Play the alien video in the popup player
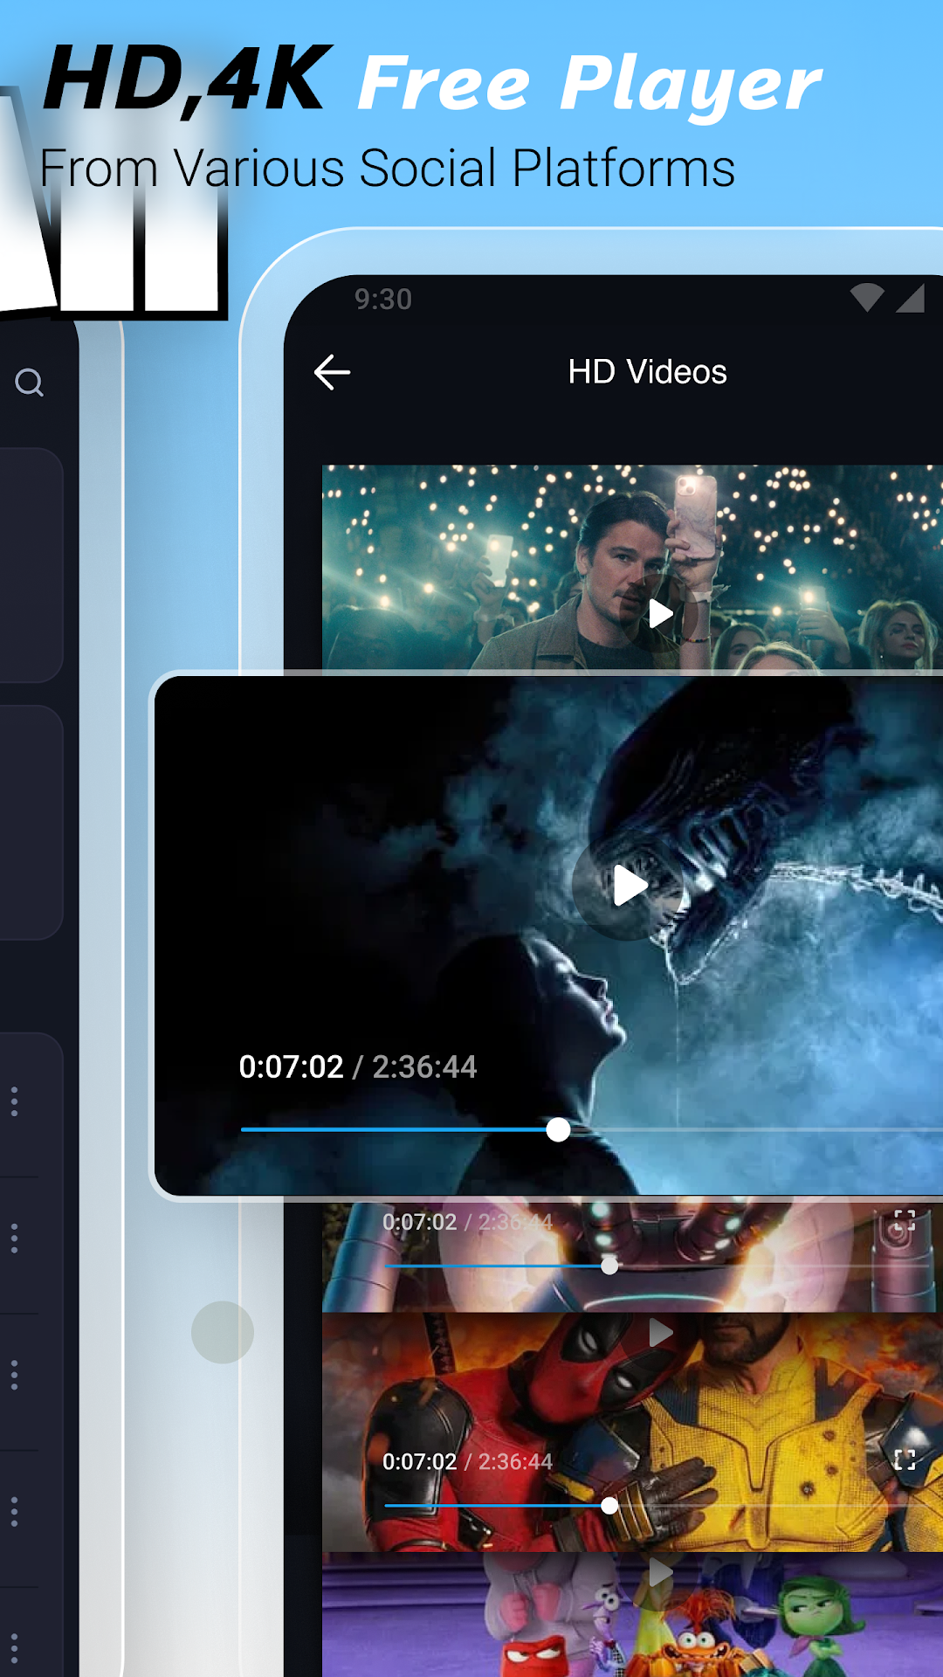This screenshot has height=1677, width=943. [629, 886]
